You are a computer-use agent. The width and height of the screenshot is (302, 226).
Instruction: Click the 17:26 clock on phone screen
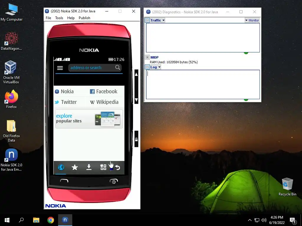click(x=119, y=59)
